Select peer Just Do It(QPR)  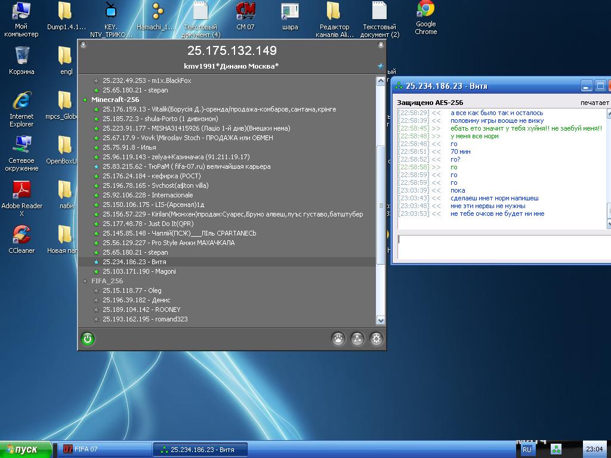click(x=148, y=224)
